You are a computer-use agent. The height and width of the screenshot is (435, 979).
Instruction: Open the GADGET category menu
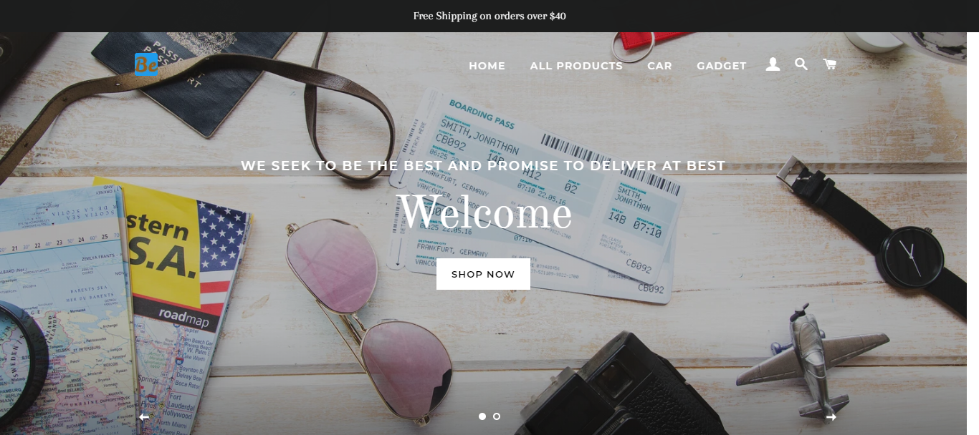coord(722,66)
